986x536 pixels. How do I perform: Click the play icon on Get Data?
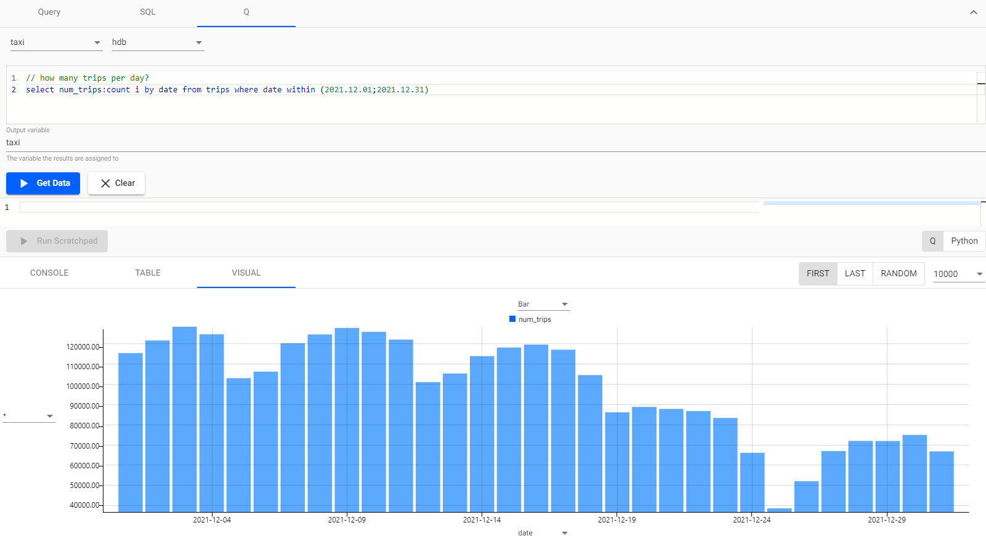24,183
